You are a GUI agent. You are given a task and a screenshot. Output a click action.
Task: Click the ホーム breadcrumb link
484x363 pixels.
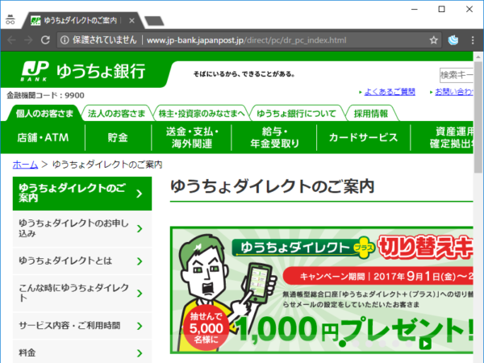pyautogui.click(x=25, y=164)
